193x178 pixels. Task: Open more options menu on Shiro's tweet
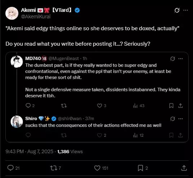coord(180,119)
